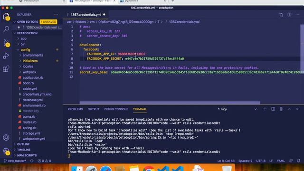
Task: Open application.rb in the explorer
Action: click(33, 77)
